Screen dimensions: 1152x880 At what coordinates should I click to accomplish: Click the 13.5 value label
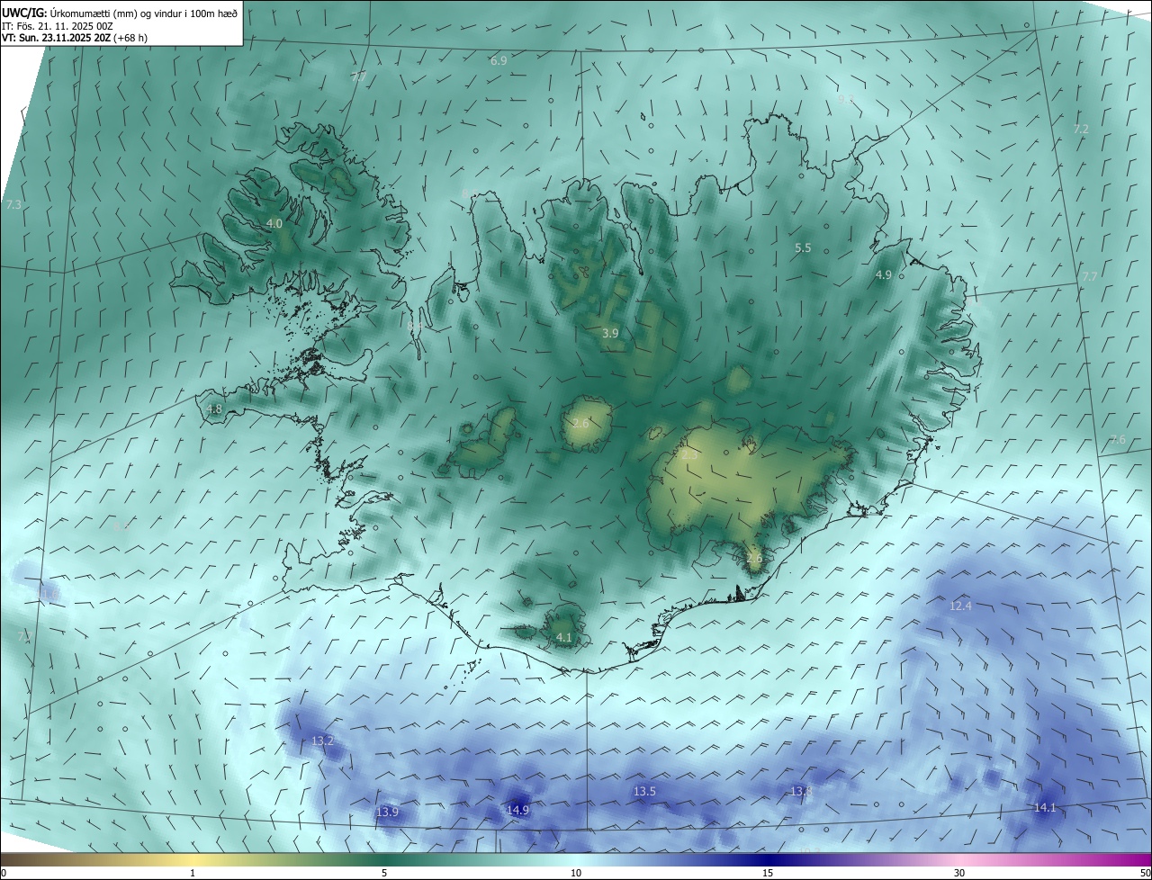point(644,792)
